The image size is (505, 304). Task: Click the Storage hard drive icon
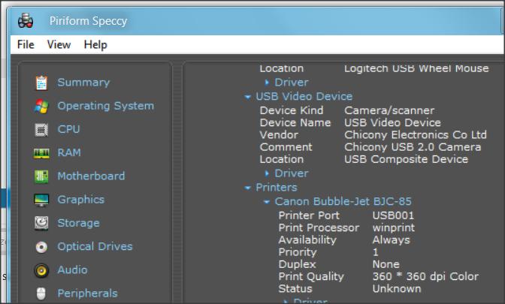41,223
